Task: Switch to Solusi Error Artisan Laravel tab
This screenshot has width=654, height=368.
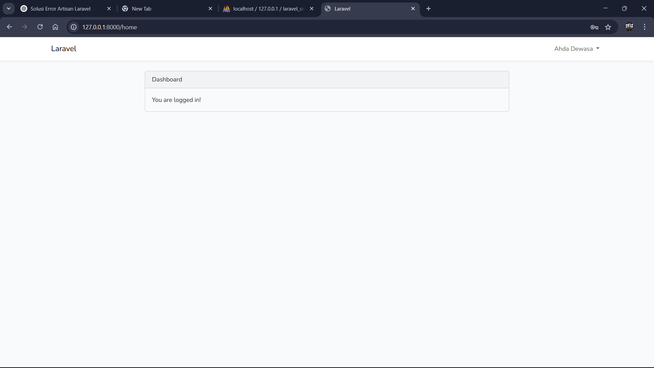Action: (x=61, y=9)
